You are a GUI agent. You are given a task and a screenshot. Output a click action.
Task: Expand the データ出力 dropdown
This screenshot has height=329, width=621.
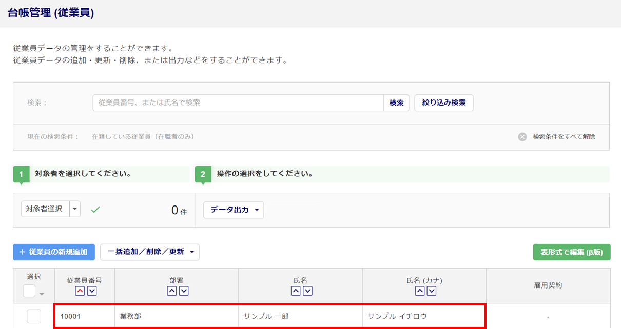point(234,210)
